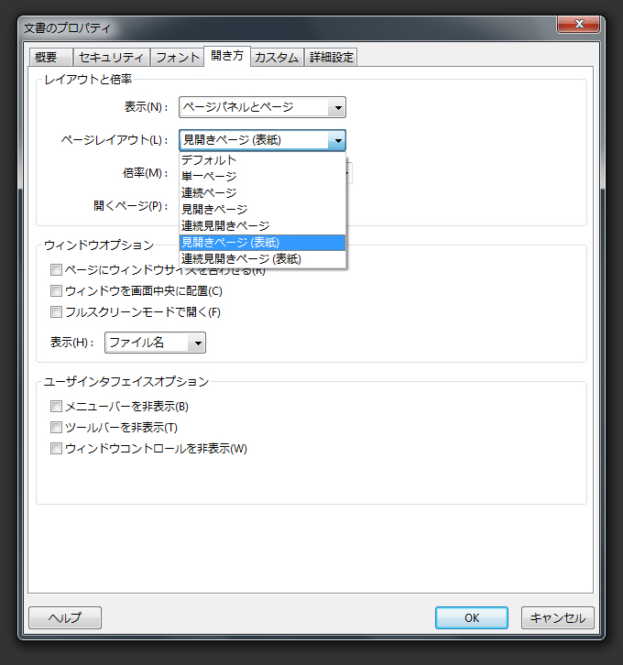
Task: Confirm with the OK button
Action: [472, 618]
